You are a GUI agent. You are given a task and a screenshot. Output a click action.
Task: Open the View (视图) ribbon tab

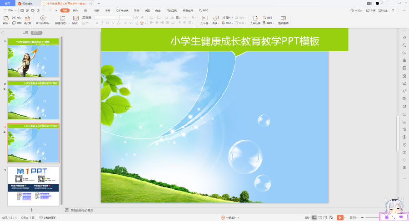tap(147, 10)
